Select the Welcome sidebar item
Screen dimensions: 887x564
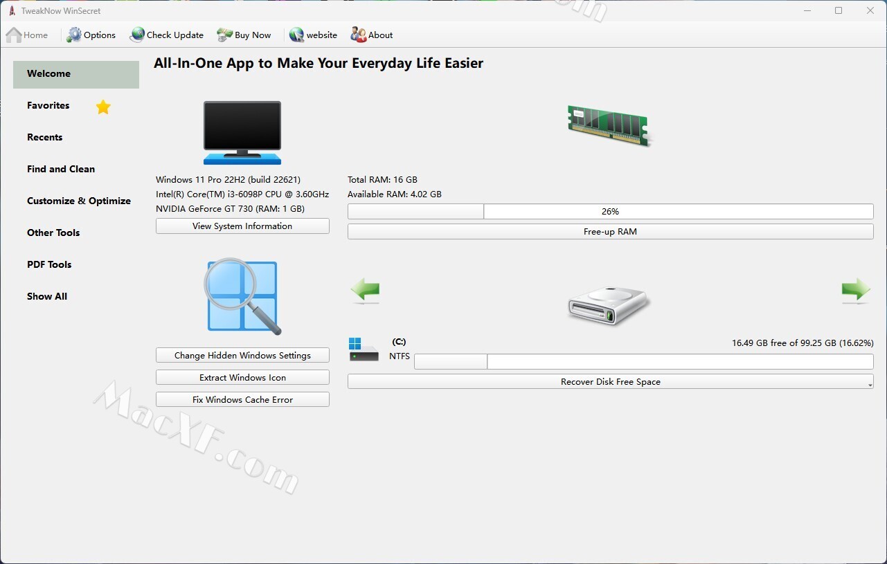pyautogui.click(x=76, y=74)
